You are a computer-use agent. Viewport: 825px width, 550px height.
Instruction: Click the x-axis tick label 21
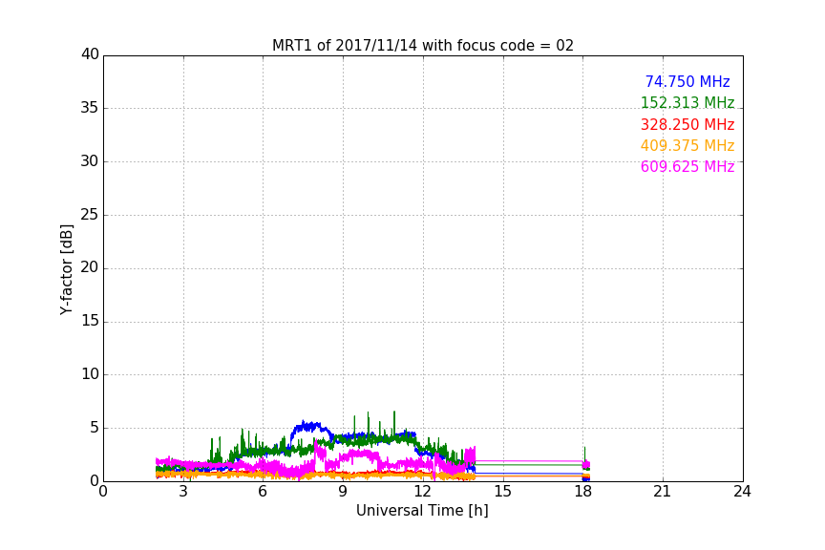663,492
